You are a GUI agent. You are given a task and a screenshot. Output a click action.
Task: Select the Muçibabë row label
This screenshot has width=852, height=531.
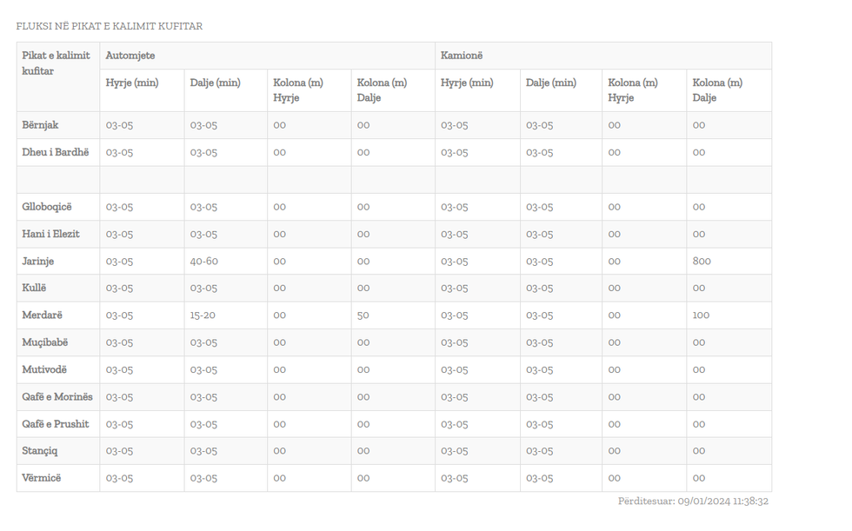[x=44, y=342]
